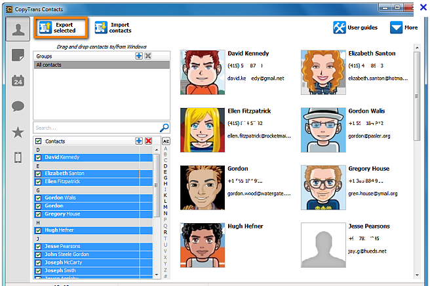Click Export selected button

(x=60, y=27)
